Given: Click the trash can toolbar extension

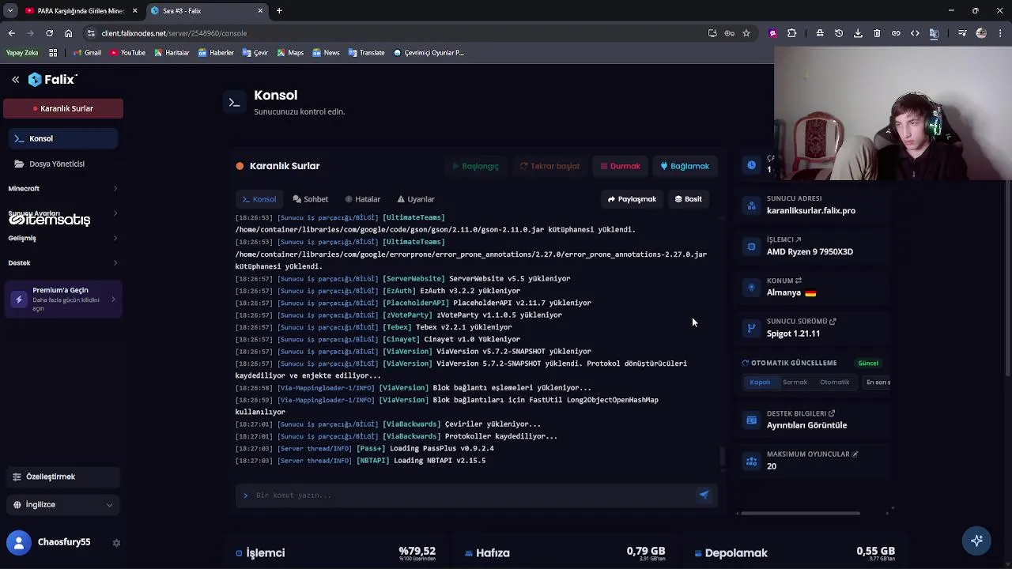Looking at the screenshot, I should [877, 33].
